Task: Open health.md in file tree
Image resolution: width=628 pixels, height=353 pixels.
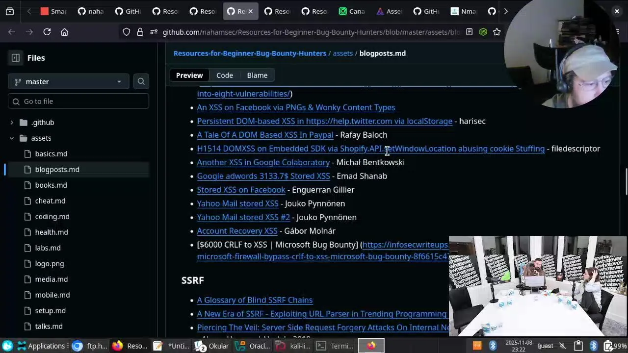Action: pos(52,232)
